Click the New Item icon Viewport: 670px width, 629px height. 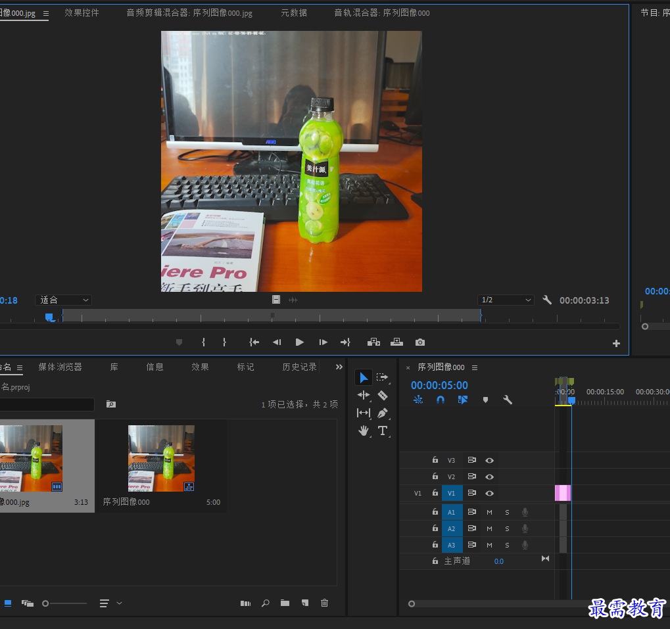click(304, 603)
